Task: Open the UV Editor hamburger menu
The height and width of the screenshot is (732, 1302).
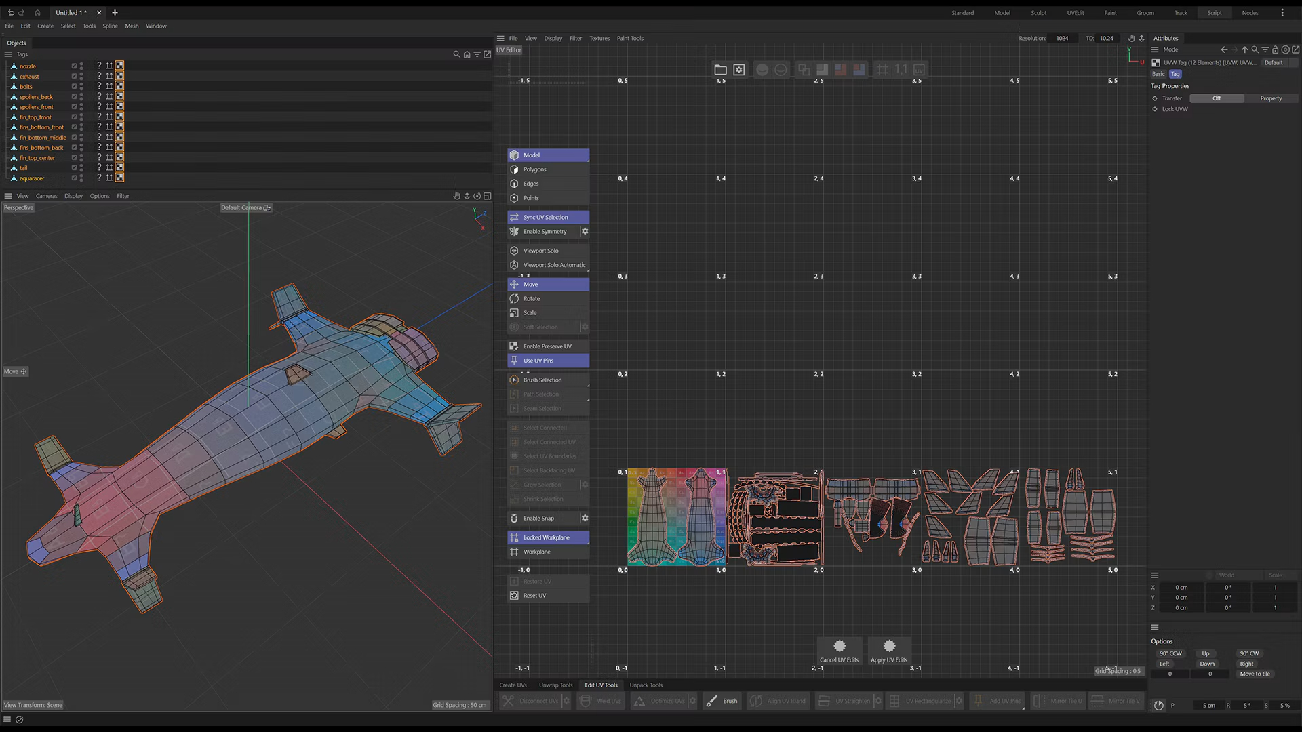Action: 500,39
